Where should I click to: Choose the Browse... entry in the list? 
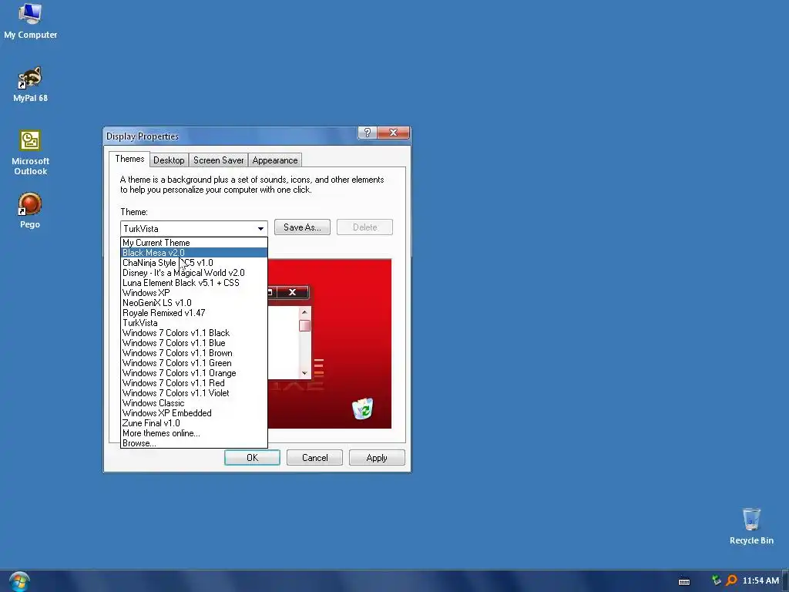pos(194,443)
